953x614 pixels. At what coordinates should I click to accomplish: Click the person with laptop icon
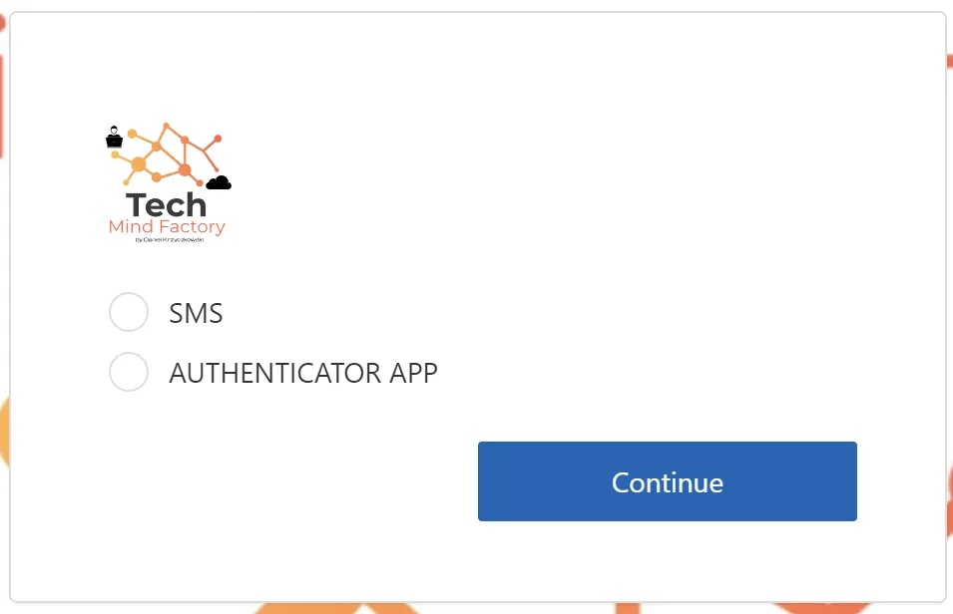tap(115, 138)
